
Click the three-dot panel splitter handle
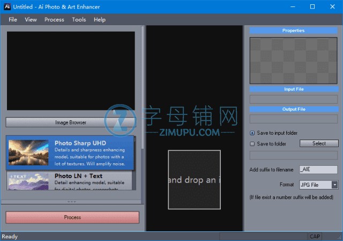click(x=71, y=202)
